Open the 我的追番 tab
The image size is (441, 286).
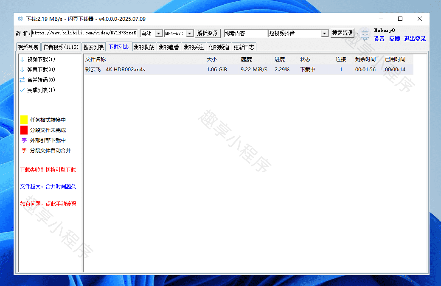[169, 47]
